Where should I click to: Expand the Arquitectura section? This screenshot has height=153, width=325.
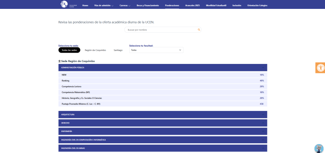(x=163, y=115)
